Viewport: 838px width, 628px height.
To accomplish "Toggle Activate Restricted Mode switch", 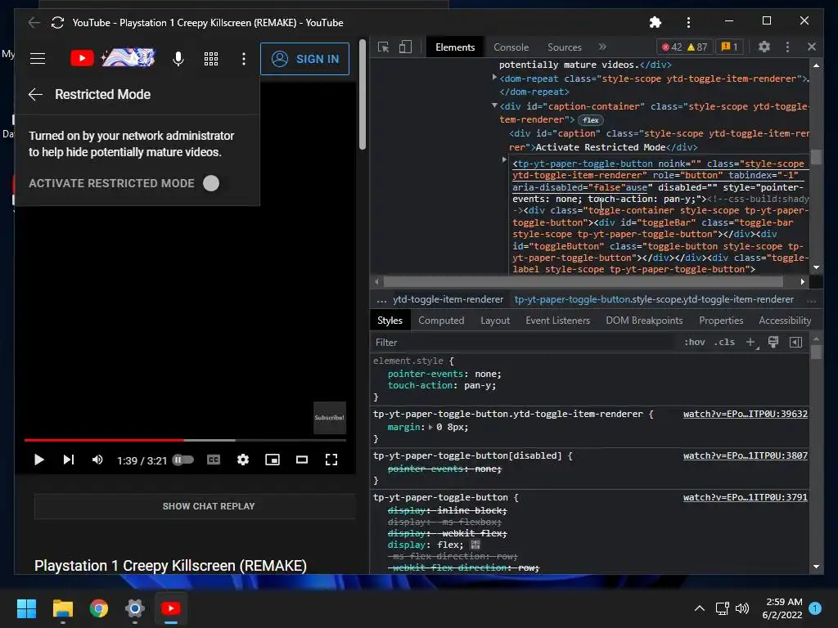I will (211, 183).
